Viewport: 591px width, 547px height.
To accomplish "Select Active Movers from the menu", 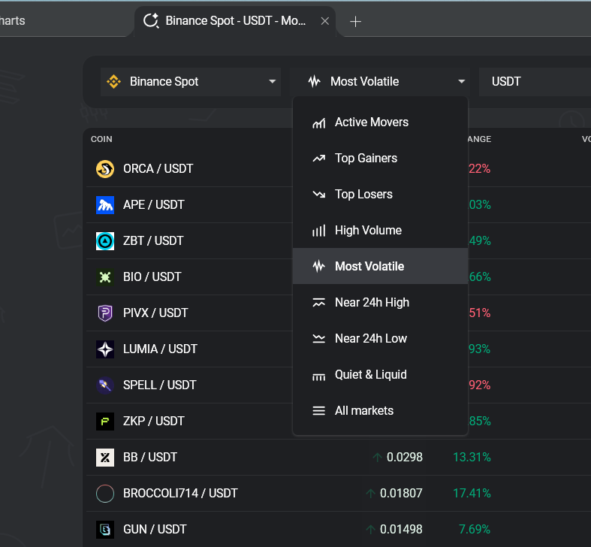I will coord(372,122).
